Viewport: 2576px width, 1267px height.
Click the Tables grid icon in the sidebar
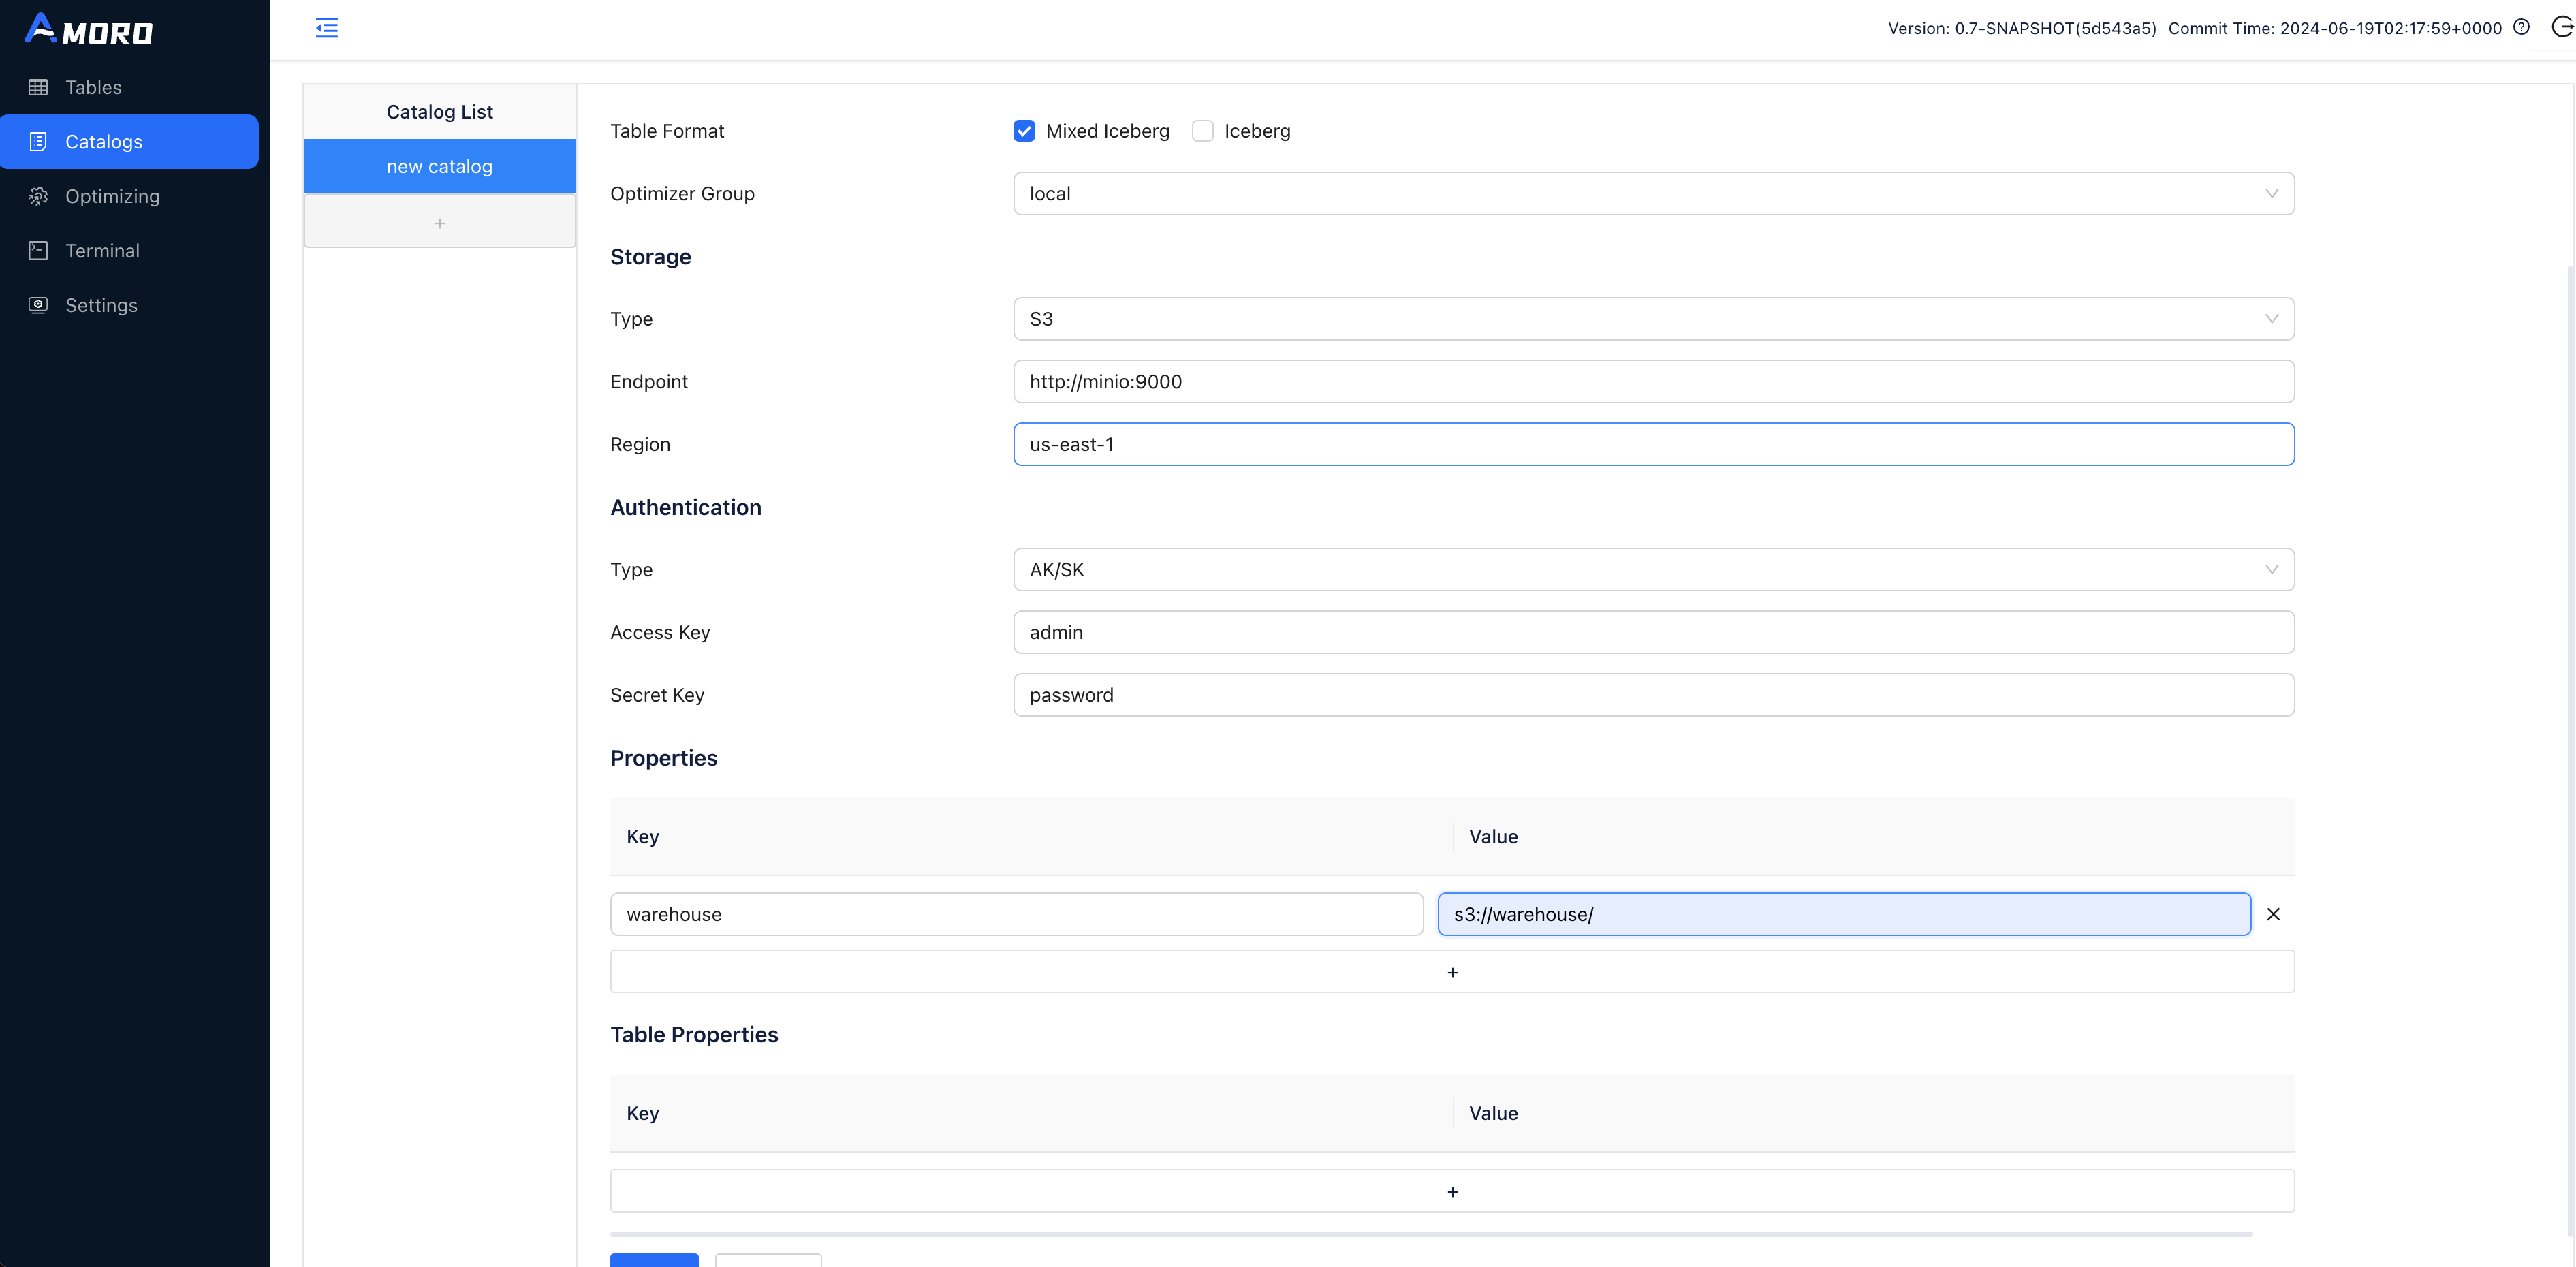click(x=38, y=87)
